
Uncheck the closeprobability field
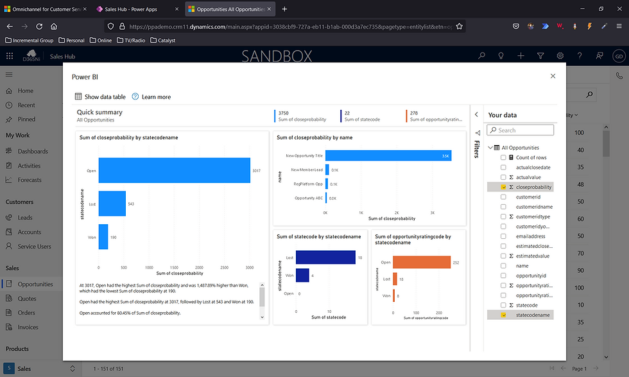click(503, 187)
